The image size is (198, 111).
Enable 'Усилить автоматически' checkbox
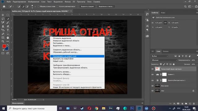[58, 6]
